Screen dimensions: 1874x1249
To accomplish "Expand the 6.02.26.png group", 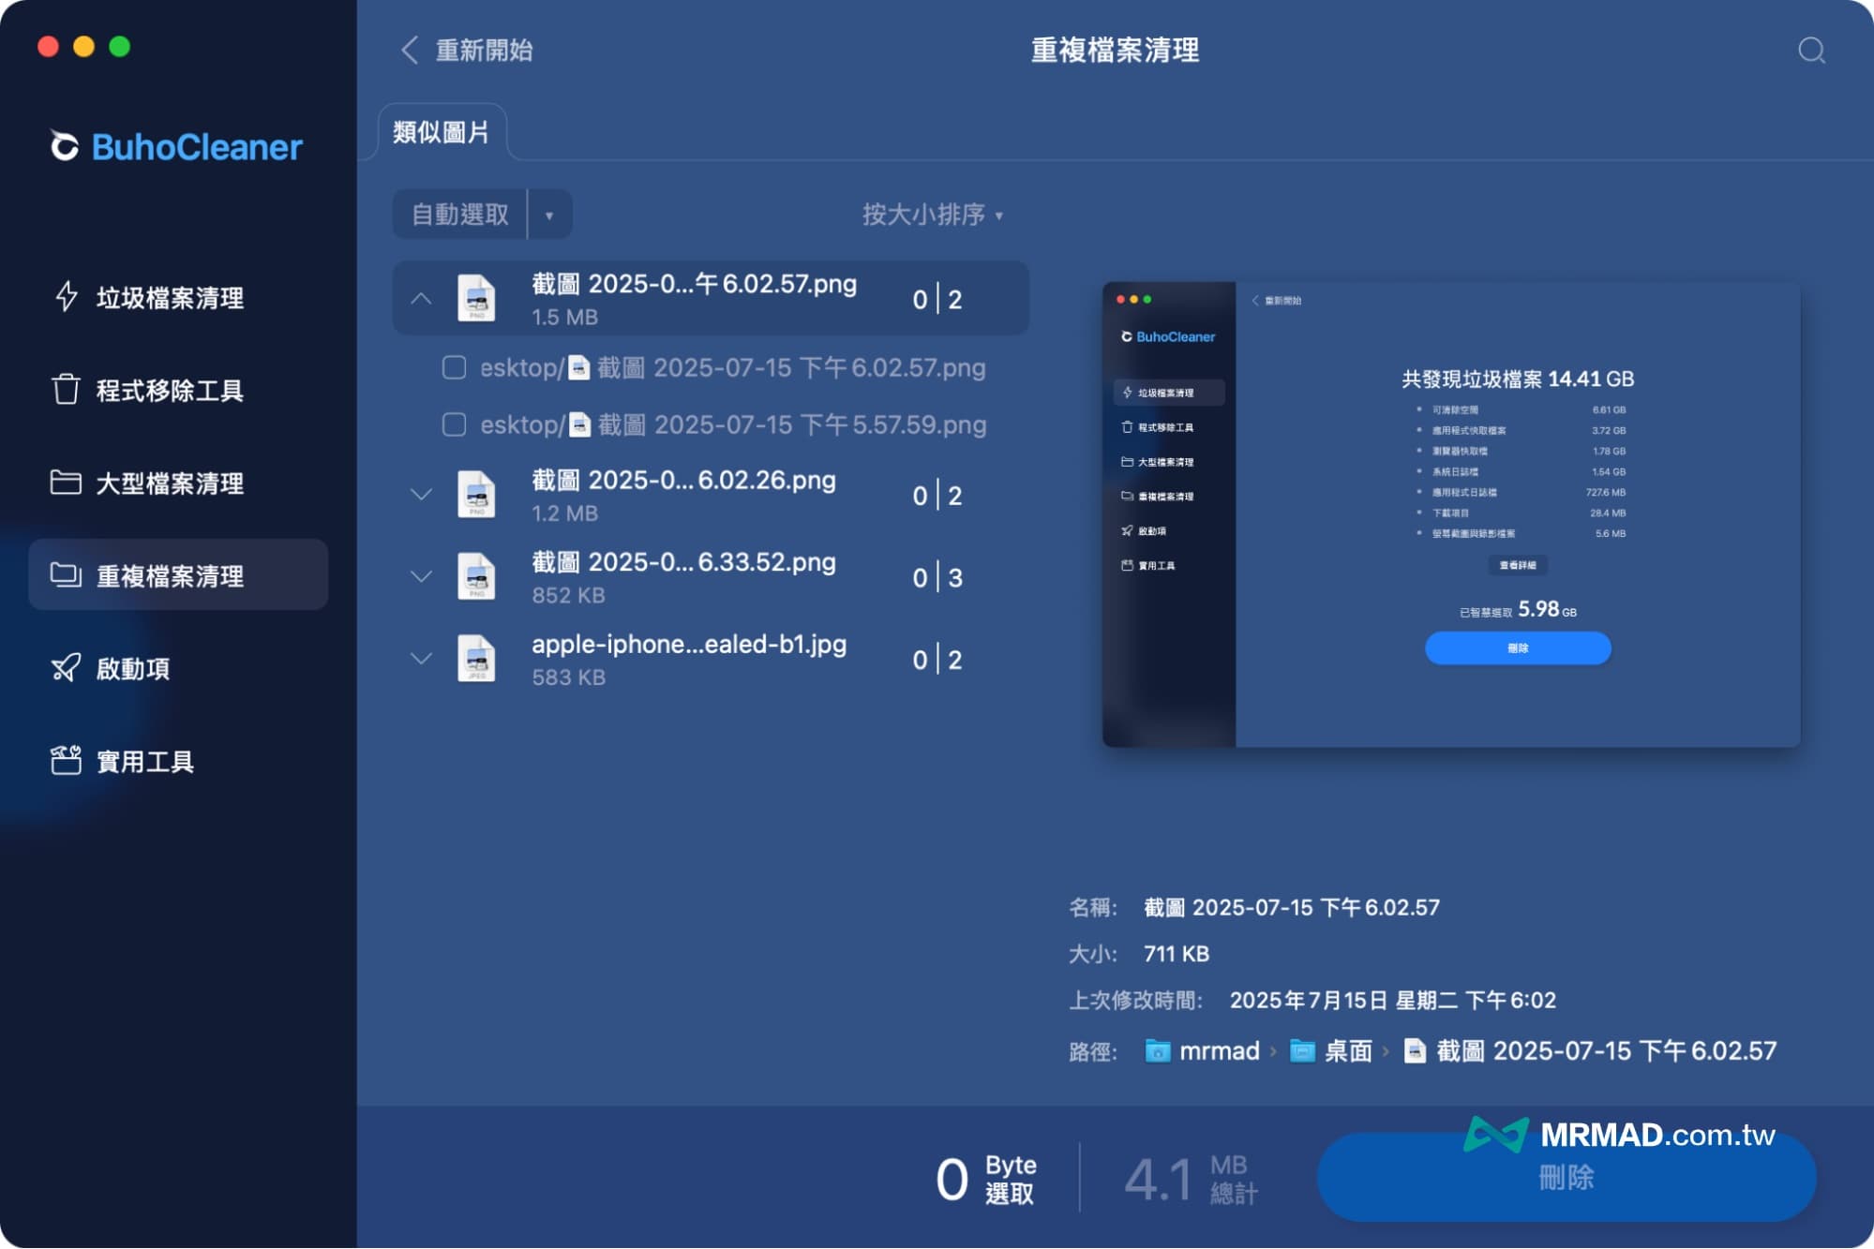I will [422, 494].
